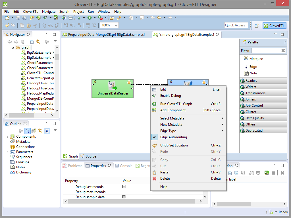Click the UniversalDataReader component icon
Image resolution: width=291 pixels, height=218 pixels.
[x=113, y=85]
